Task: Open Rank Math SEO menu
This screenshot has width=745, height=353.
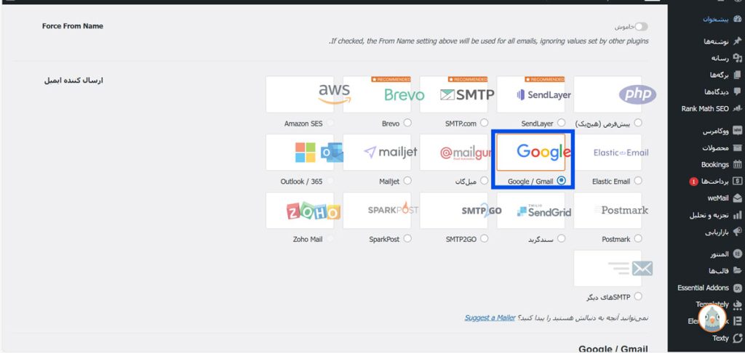Action: 706,109
